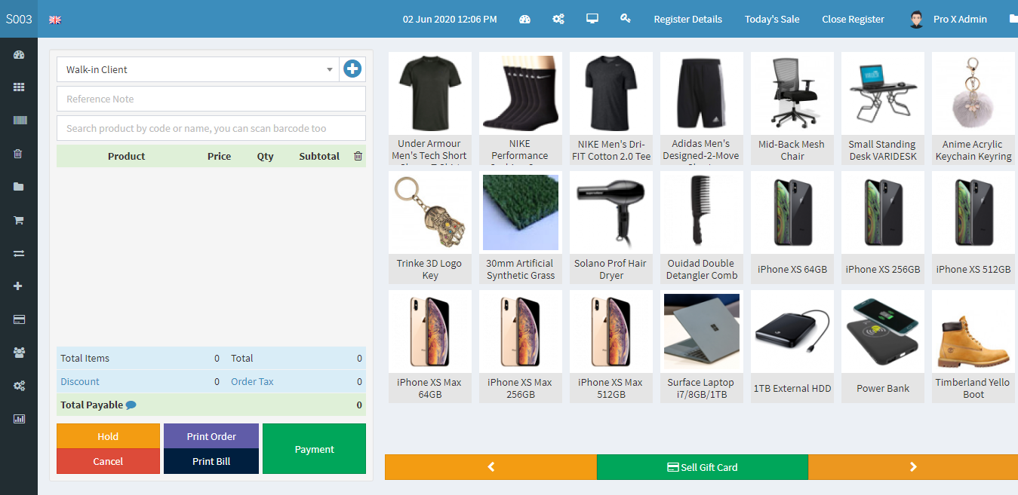Add the Power Bank product
Screen dimensions: 1018x495
tap(883, 347)
